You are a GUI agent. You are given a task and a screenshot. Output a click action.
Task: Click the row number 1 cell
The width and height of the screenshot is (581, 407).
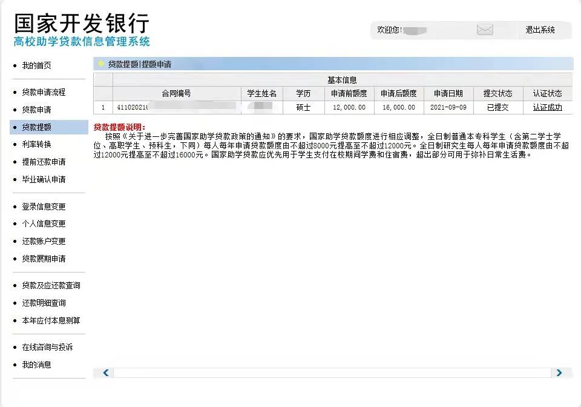(103, 107)
